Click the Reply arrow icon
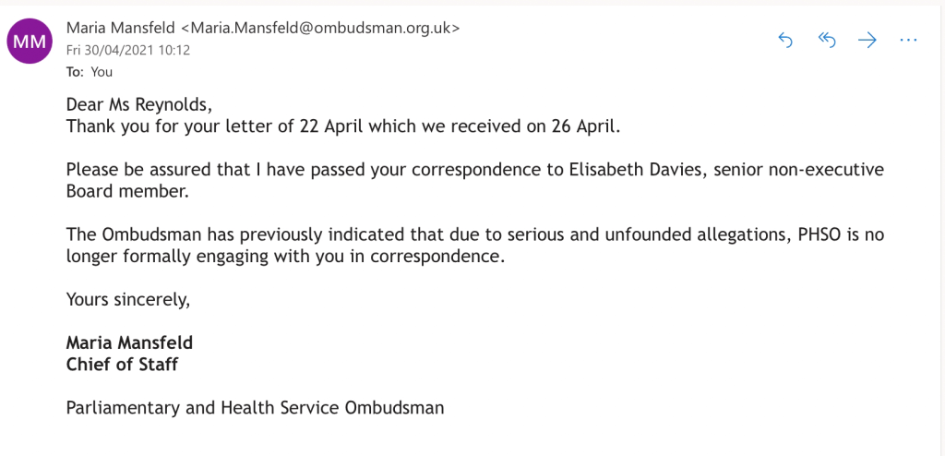This screenshot has height=456, width=945. click(785, 40)
